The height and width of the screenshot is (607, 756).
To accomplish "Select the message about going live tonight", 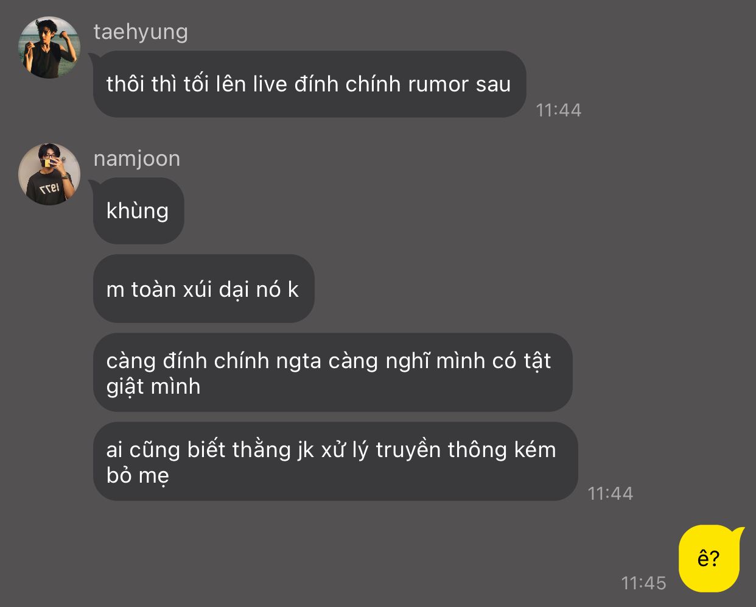I will (309, 84).
